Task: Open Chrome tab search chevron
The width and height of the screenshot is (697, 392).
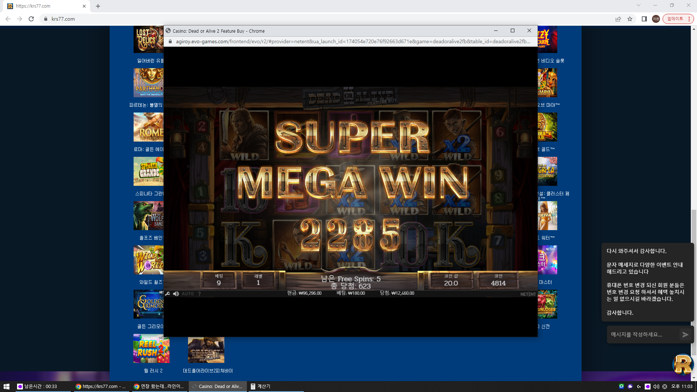Action: pos(639,5)
